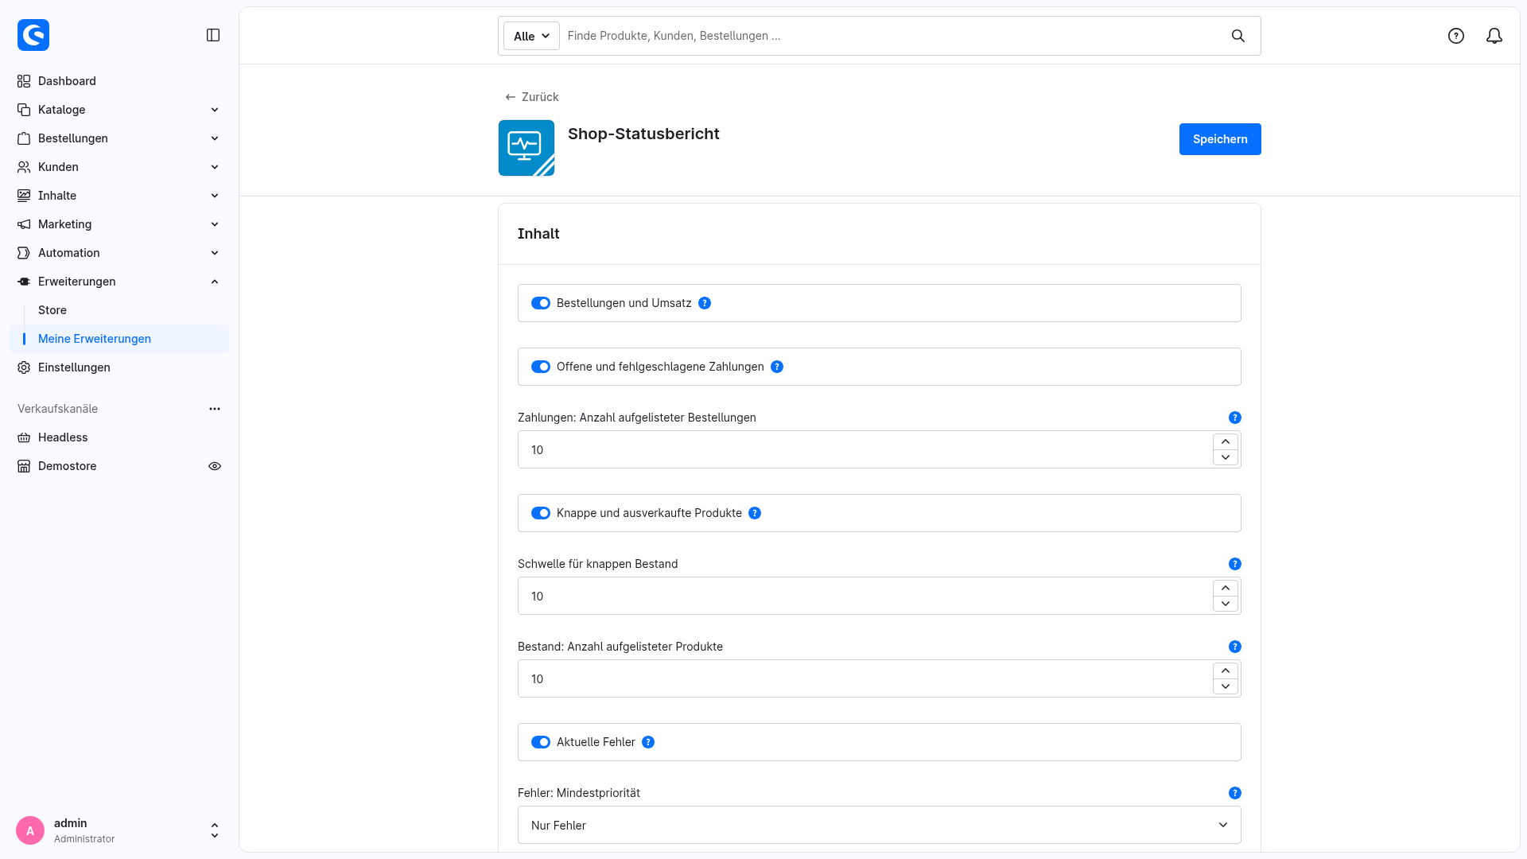Screen dimensions: 1527x859
Task: Focus the global search input field
Action: tap(894, 36)
